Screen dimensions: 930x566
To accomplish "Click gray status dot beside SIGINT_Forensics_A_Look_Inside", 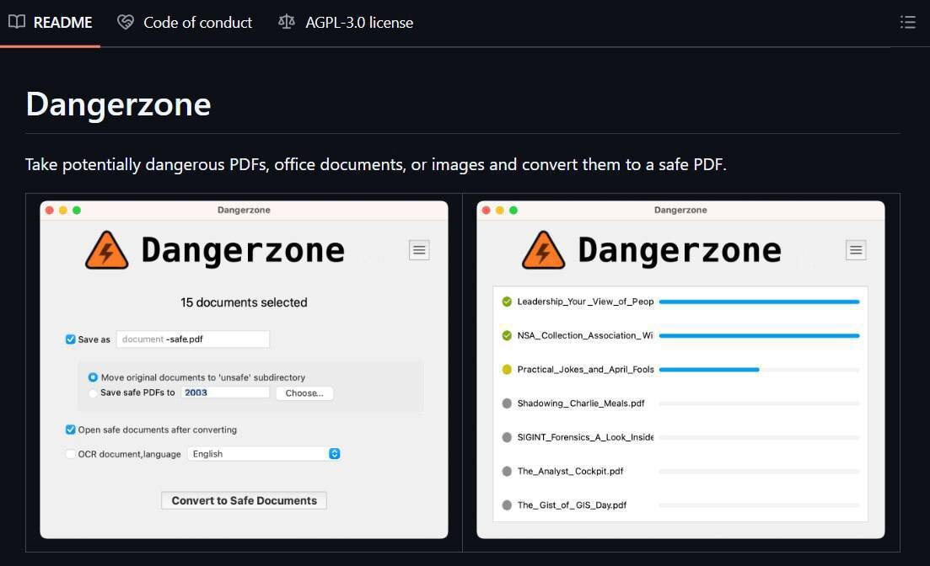I will [507, 437].
